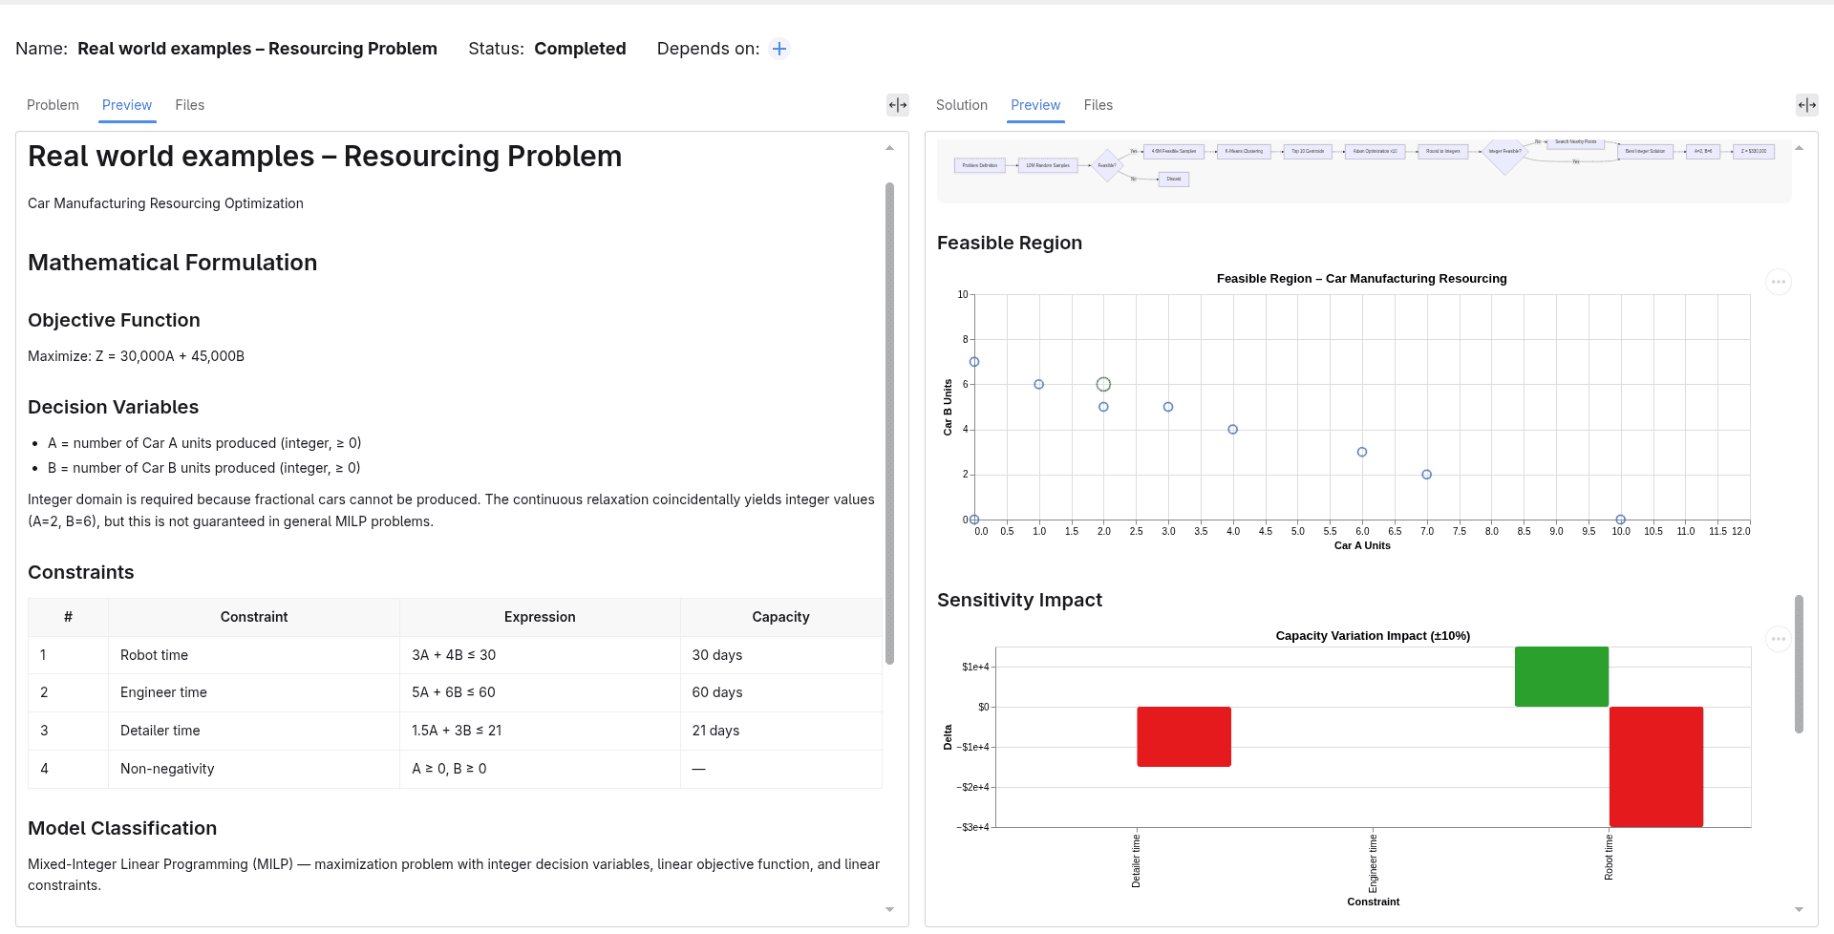Switch to the Problem tab
Viewport: 1834px width, 934px height.
point(53,105)
